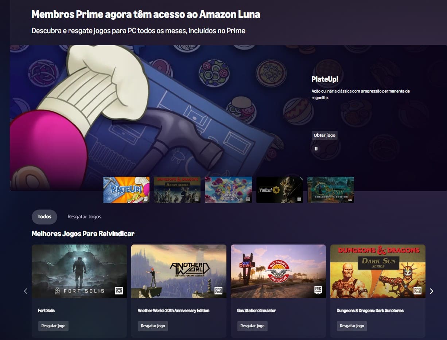The image size is (447, 340).
Task: Switch to the Todos tab
Action: pos(44,216)
